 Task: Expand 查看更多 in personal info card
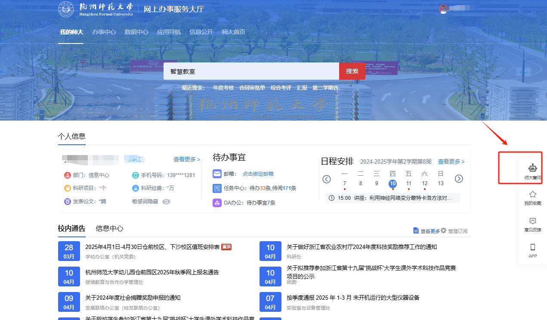coord(186,159)
